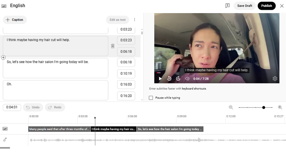This screenshot has width=286, height=156.
Task: Edit the 'Oh.' caption text box
Action: pyautogui.click(x=55, y=90)
